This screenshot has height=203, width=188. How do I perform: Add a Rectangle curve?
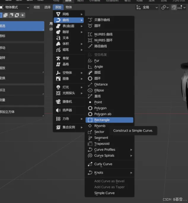tap(109, 120)
